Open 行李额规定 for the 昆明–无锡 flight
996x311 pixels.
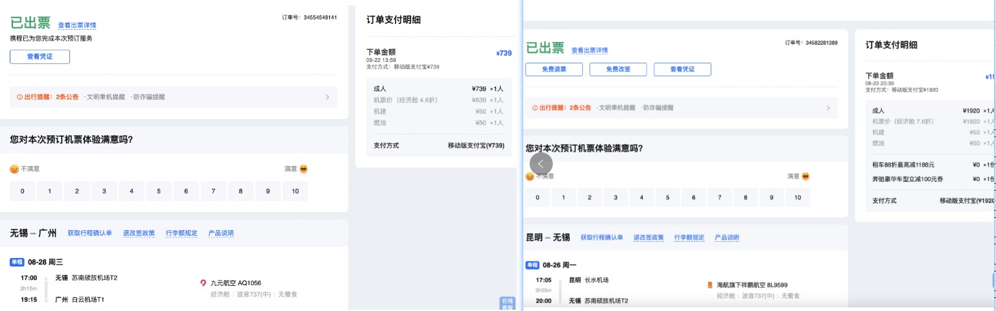[689, 237]
